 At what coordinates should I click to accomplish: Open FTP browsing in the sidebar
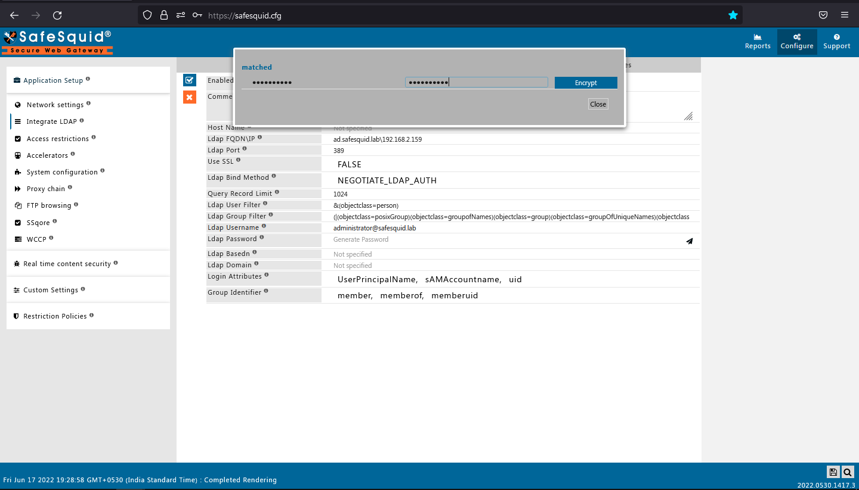[x=48, y=205]
